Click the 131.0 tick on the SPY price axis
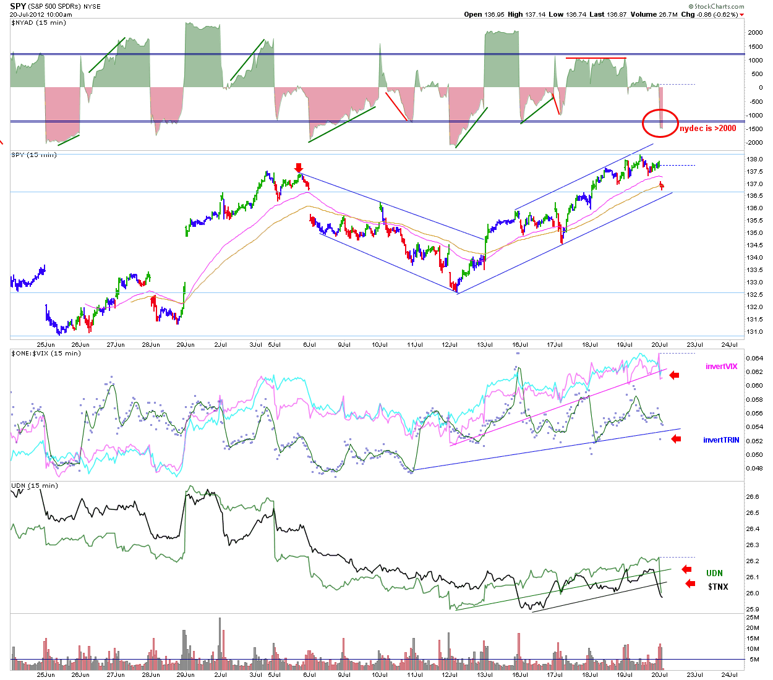Image resolution: width=773 pixels, height=680 pixels. point(755,331)
